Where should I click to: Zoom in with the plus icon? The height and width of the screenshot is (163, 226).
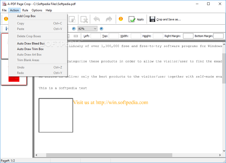coord(101,29)
